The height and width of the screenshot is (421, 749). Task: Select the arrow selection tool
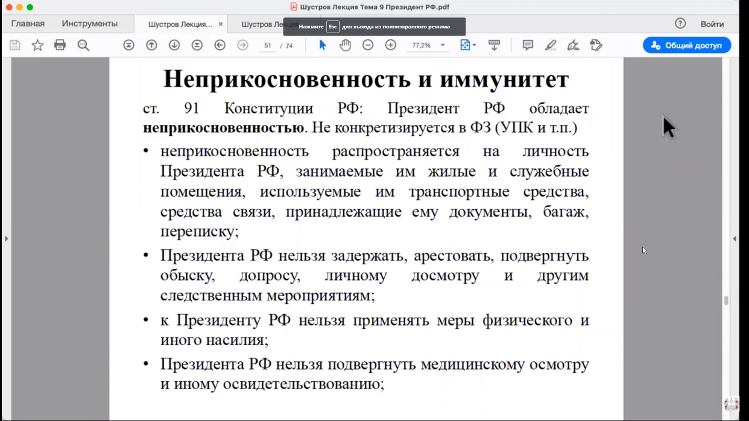[x=323, y=45]
